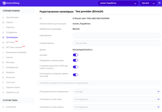Viewport: 162px width, 112px height.
Task: Toggle the Активен switch off
Action: coord(76,55)
